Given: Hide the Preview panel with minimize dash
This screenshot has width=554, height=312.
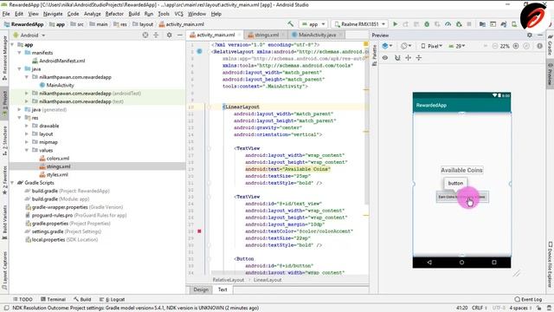Looking at the screenshot, I should [x=540, y=35].
